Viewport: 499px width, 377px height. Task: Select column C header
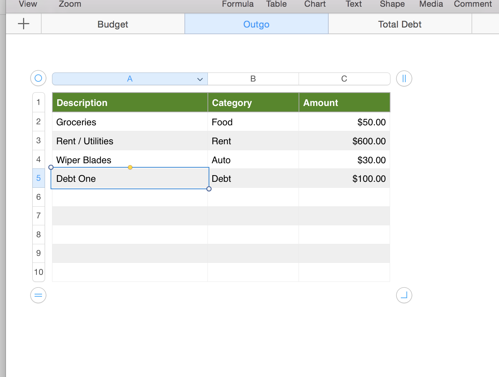pos(344,79)
